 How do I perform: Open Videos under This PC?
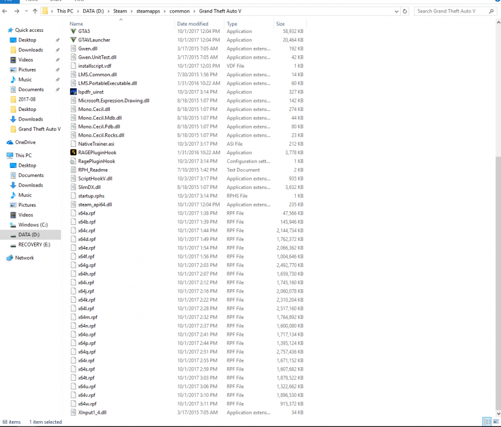[x=22, y=215]
